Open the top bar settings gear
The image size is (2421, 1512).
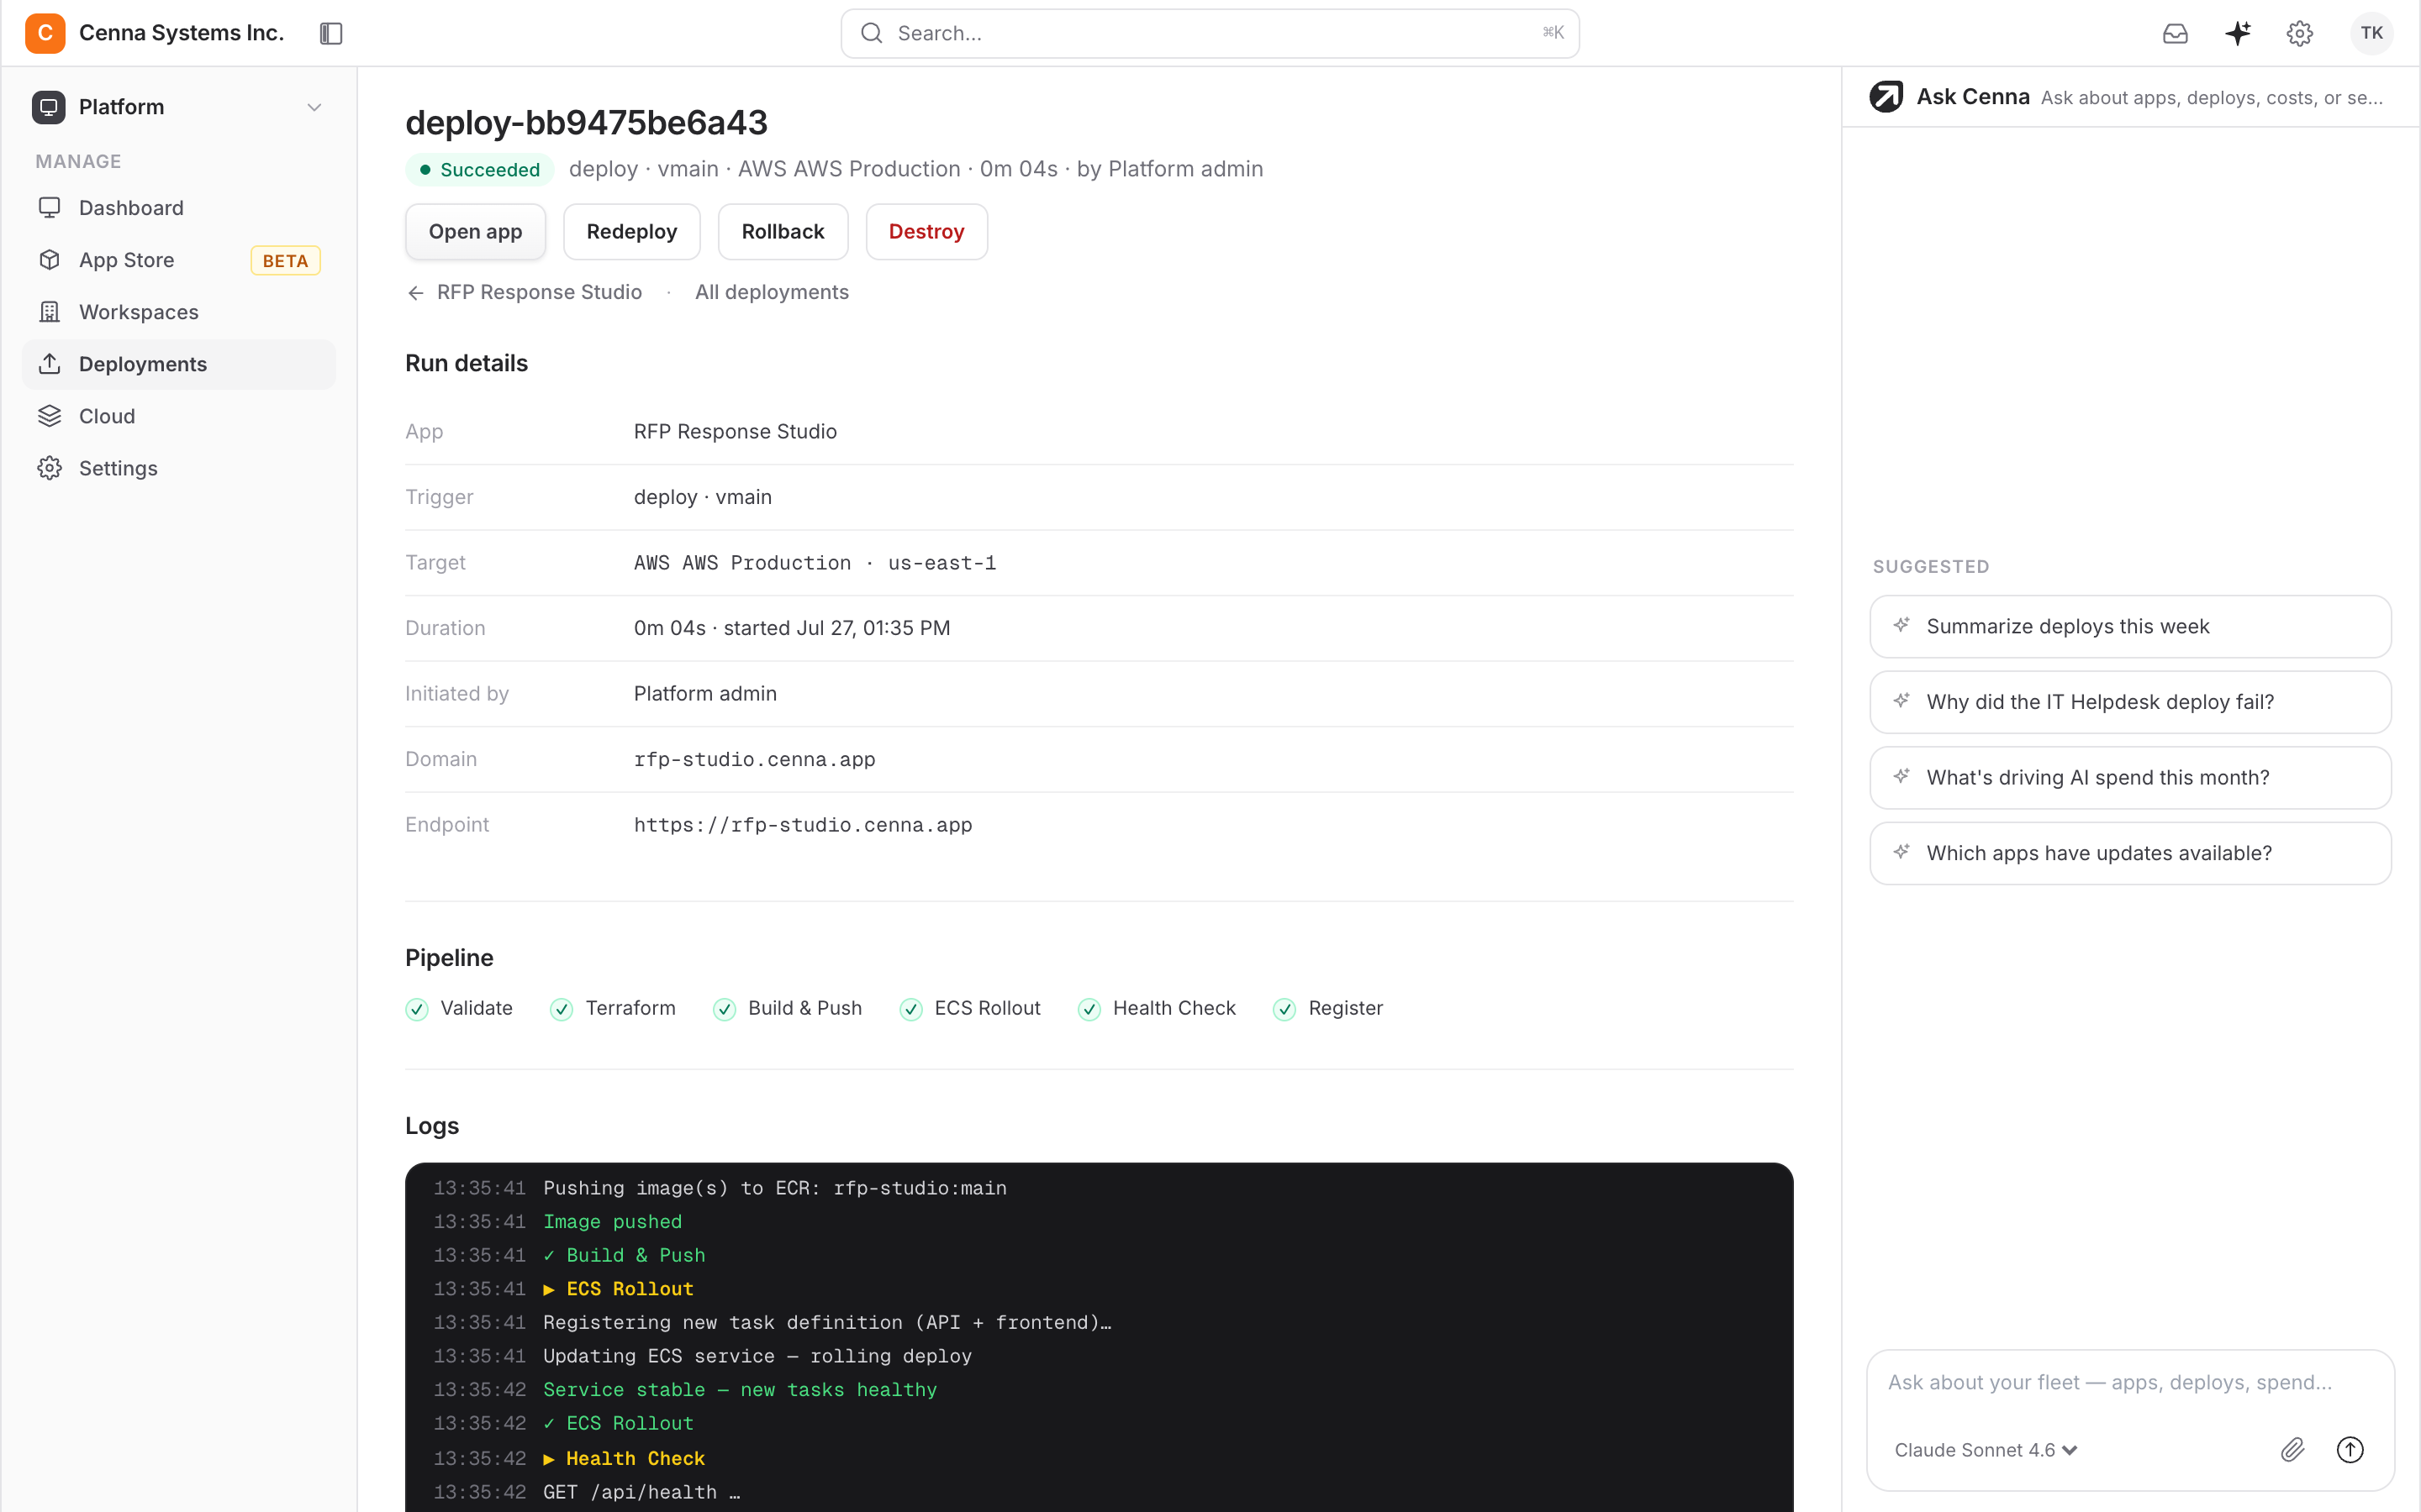2300,33
